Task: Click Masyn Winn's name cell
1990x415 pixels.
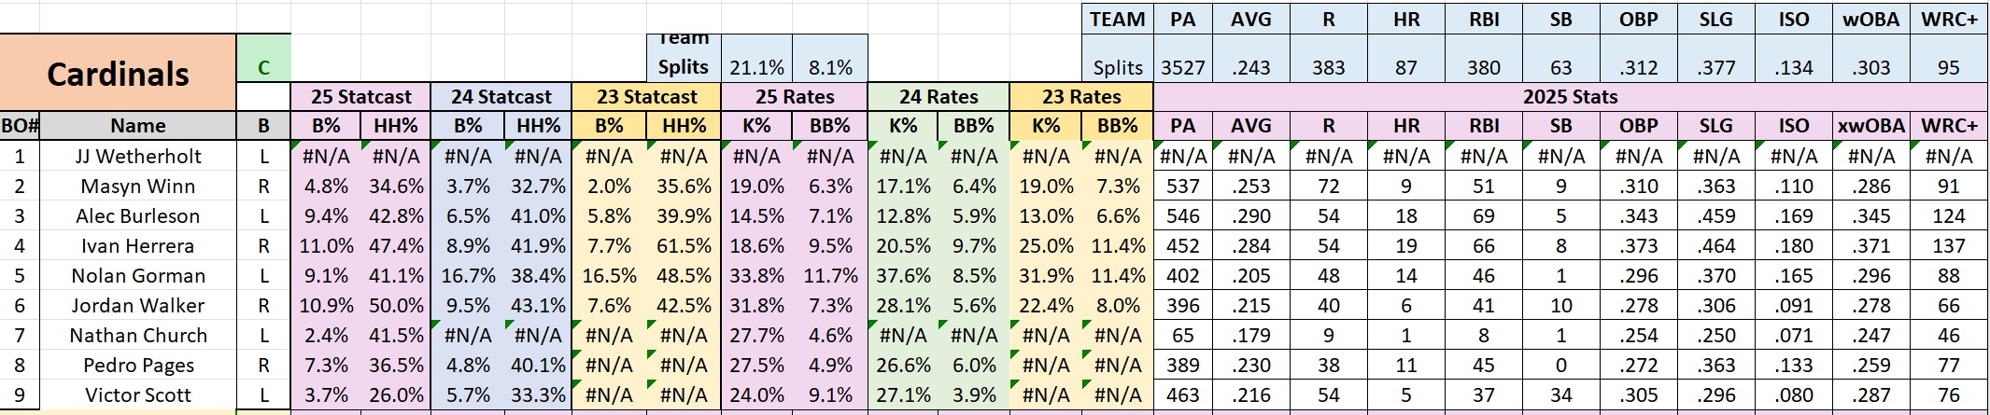Action: 138,187
